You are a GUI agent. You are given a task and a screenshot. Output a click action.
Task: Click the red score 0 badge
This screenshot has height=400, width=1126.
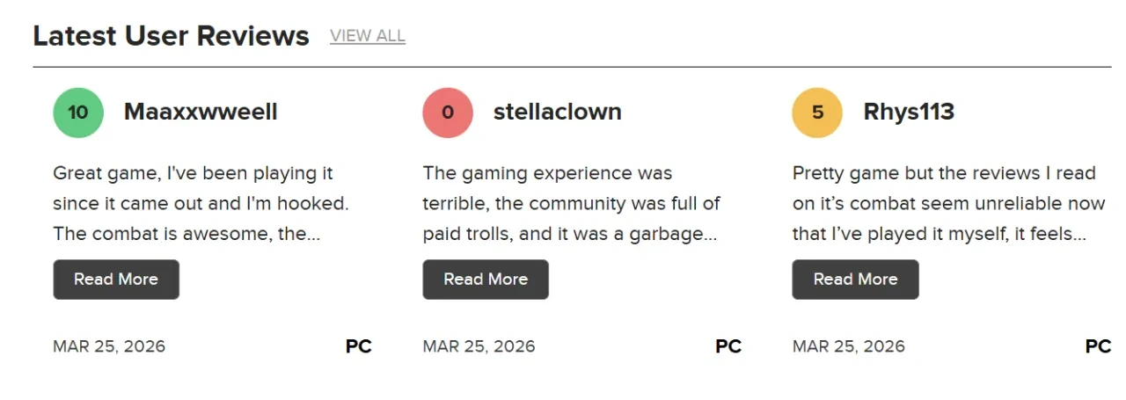[448, 113]
